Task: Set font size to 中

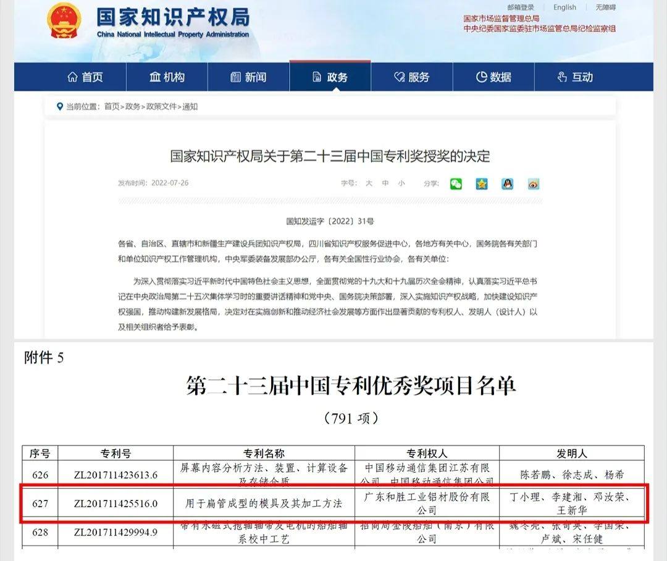Action: pyautogui.click(x=385, y=183)
